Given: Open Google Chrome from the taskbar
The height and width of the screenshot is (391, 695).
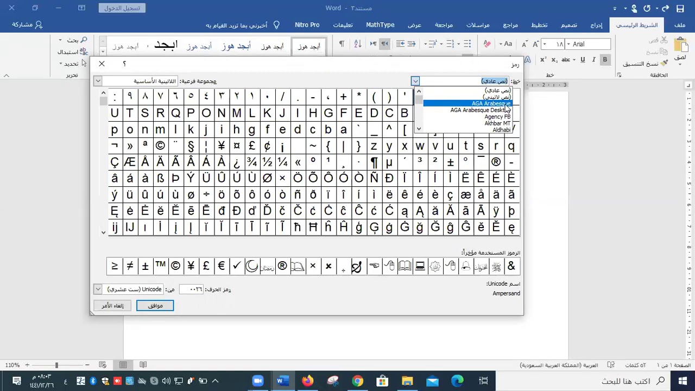Looking at the screenshot, I should click(357, 381).
